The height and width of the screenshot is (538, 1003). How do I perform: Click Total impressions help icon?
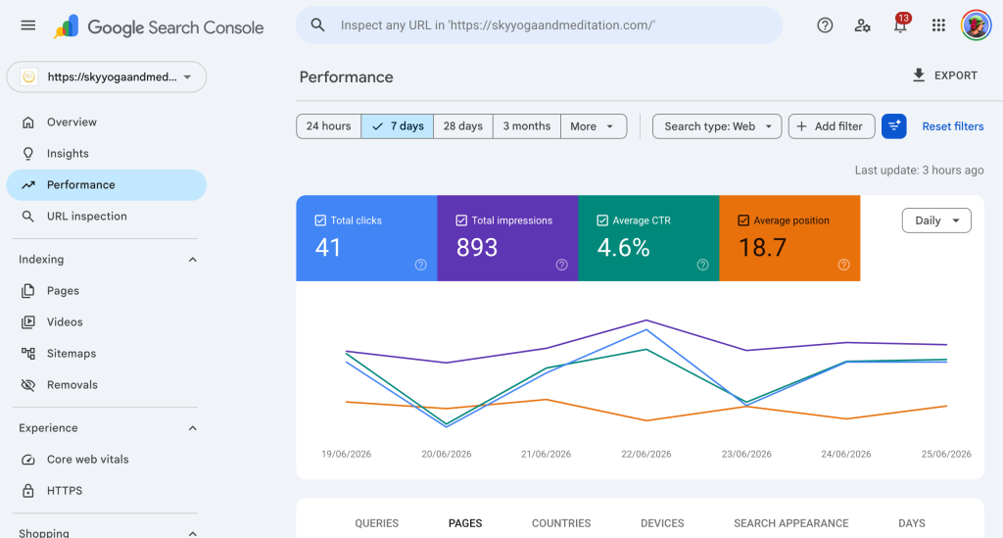click(561, 265)
